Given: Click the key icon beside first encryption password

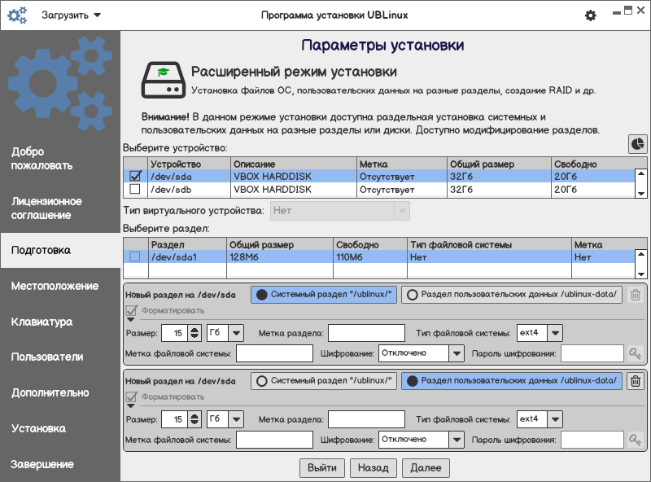Looking at the screenshot, I should point(635,353).
